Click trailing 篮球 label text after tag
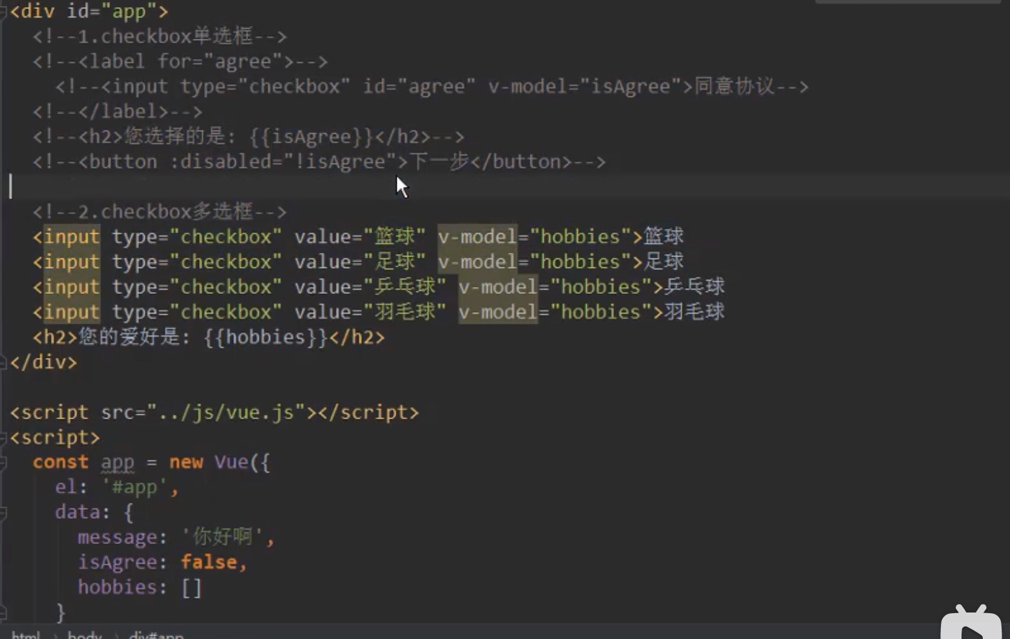 [664, 237]
